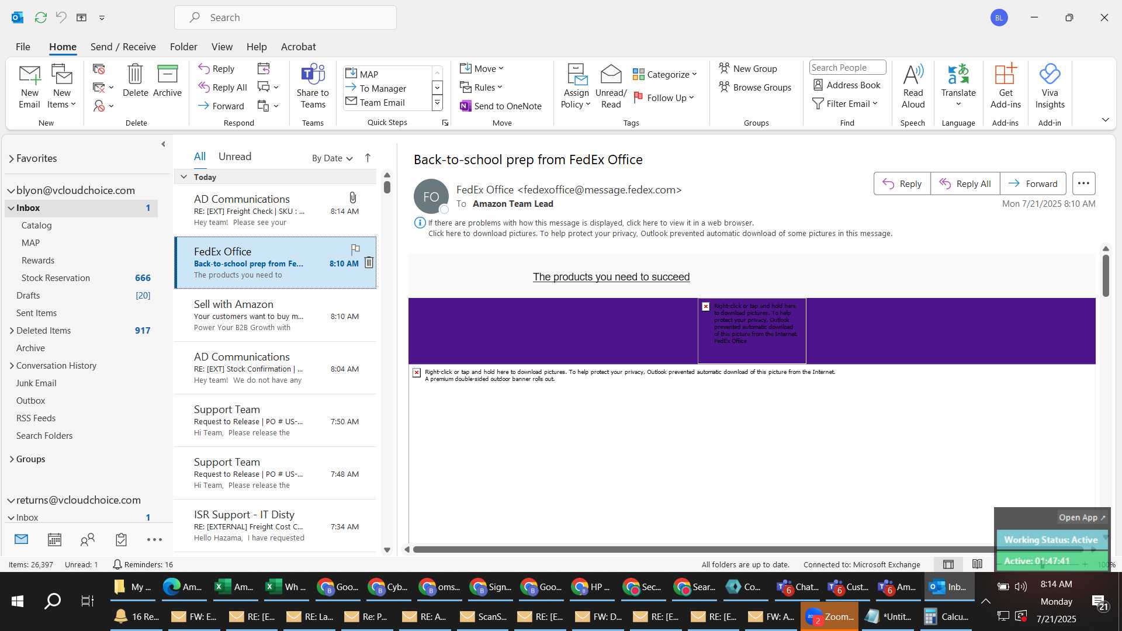Open the Acrobat tab
The width and height of the screenshot is (1122, 631).
(298, 47)
